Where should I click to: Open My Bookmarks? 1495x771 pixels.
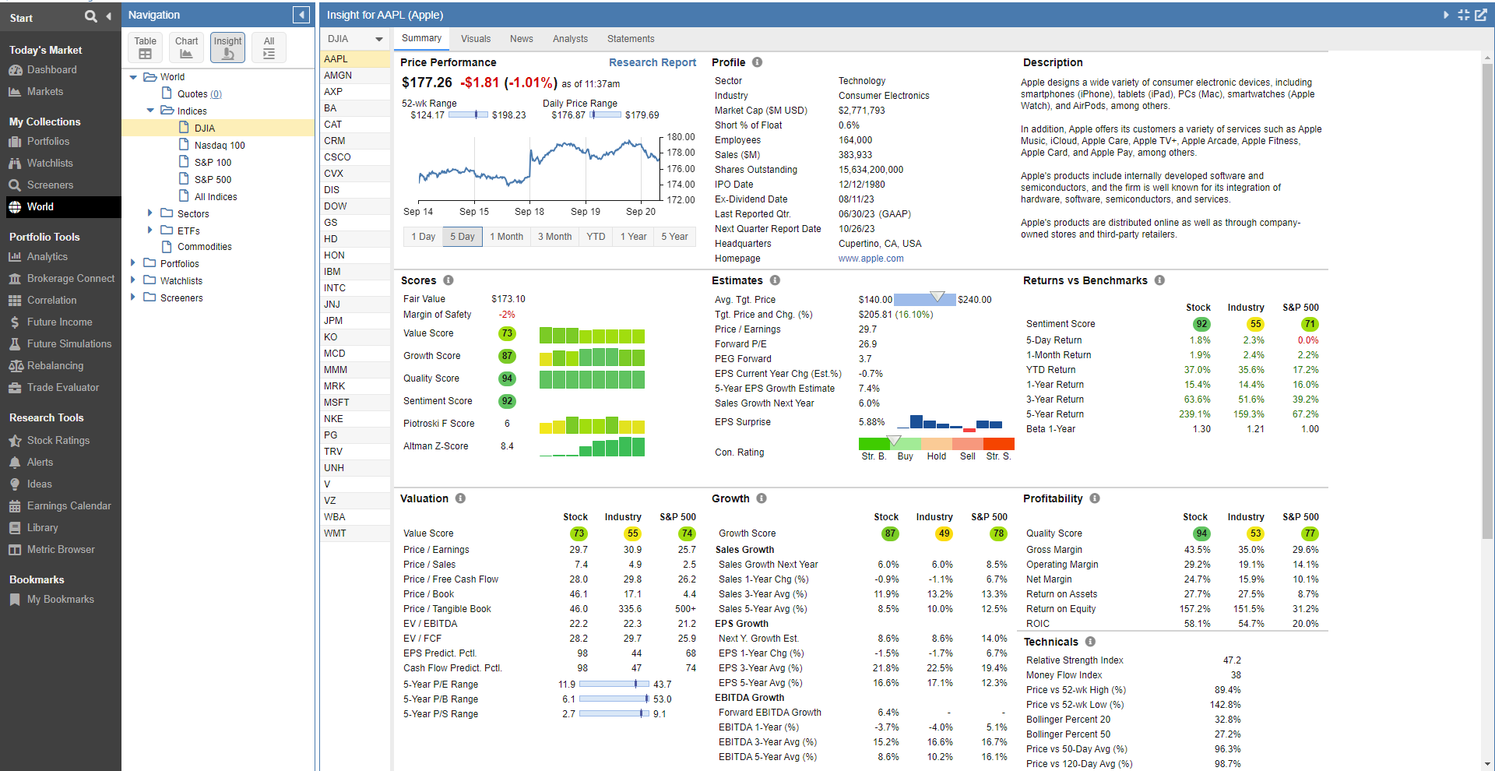(61, 600)
